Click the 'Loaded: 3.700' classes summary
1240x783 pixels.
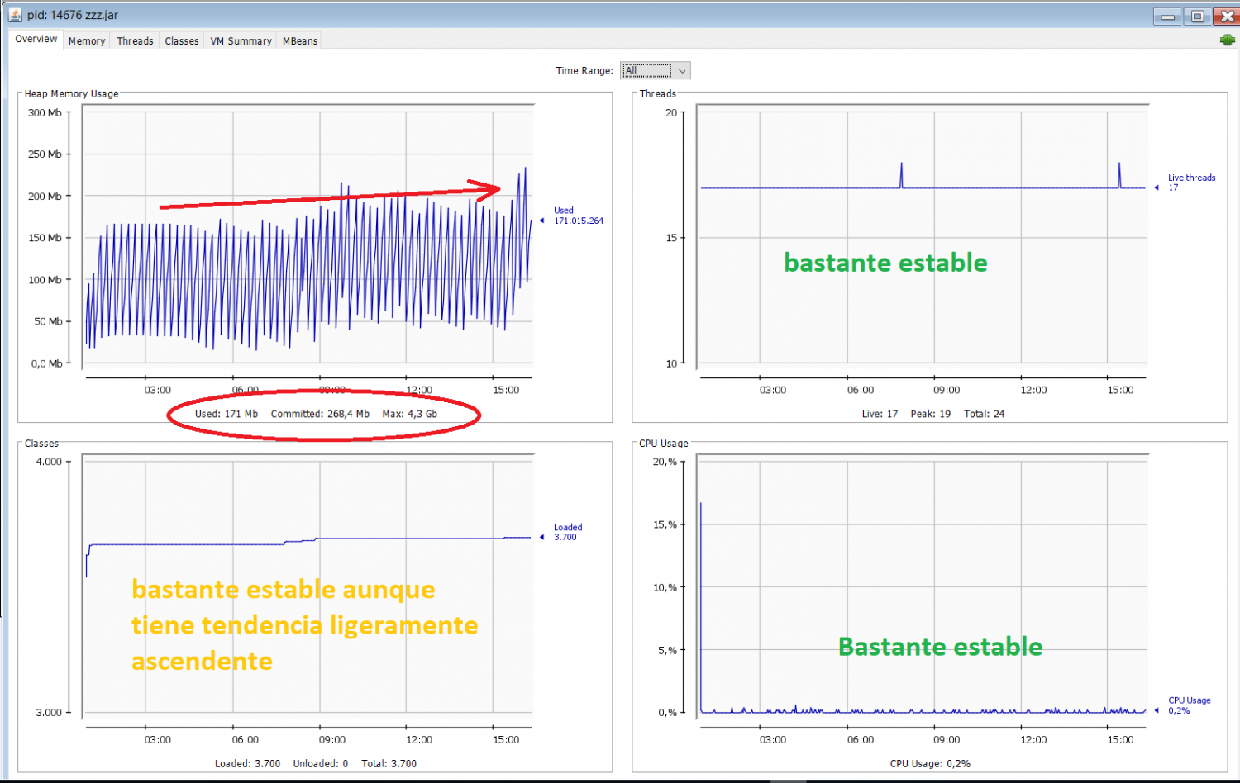tap(247, 763)
